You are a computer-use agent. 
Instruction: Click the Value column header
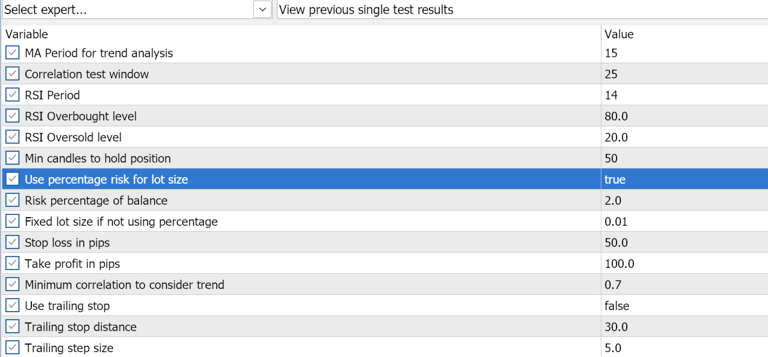pos(619,34)
